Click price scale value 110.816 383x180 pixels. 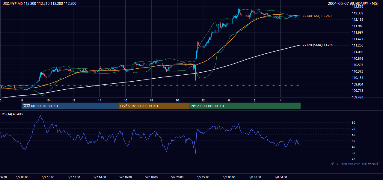(358, 58)
